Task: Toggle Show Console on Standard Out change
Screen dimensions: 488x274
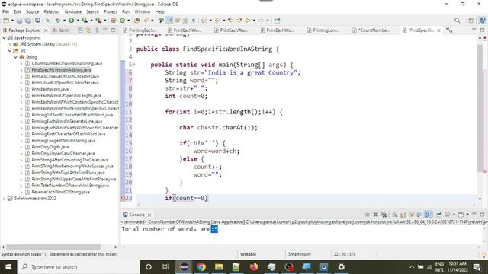Action: [419, 215]
